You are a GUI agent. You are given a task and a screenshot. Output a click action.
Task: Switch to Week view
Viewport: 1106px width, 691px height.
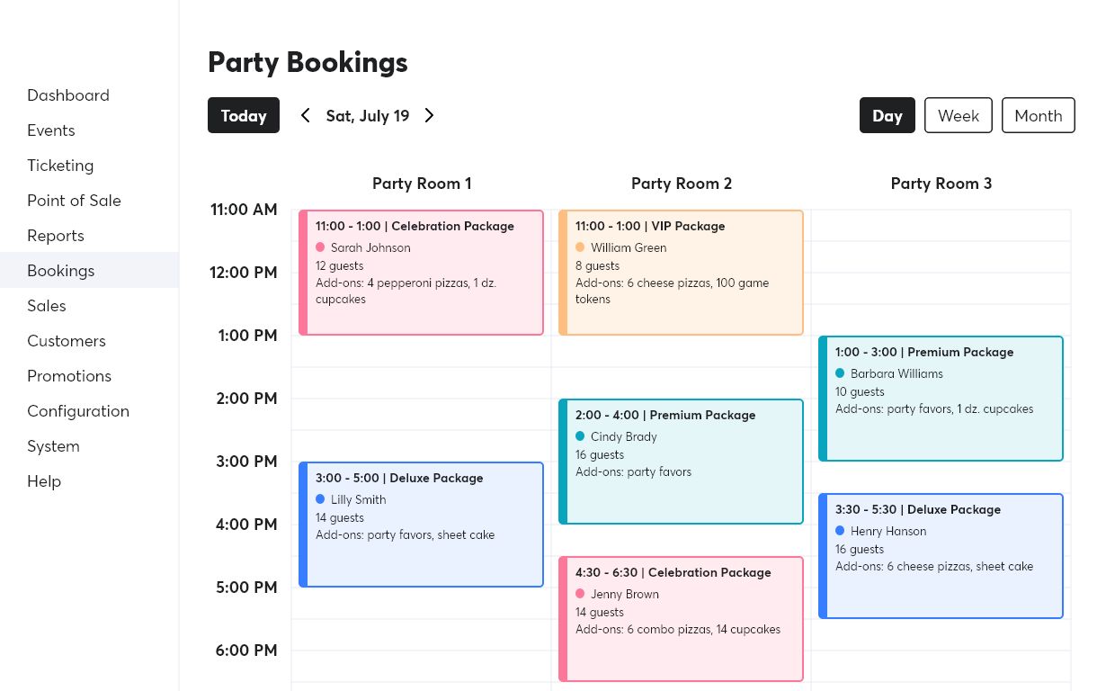958,115
